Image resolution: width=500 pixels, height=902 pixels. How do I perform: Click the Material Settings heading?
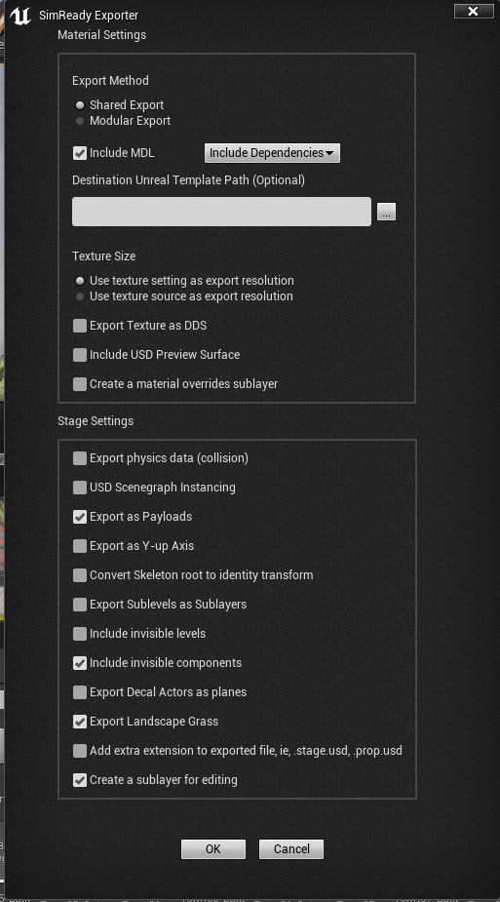101,35
